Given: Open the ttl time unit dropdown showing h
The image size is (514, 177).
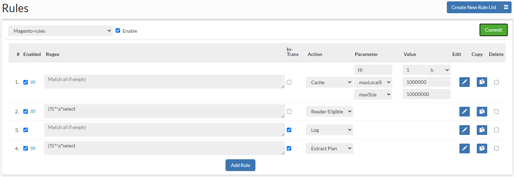Looking at the screenshot, I should point(438,70).
